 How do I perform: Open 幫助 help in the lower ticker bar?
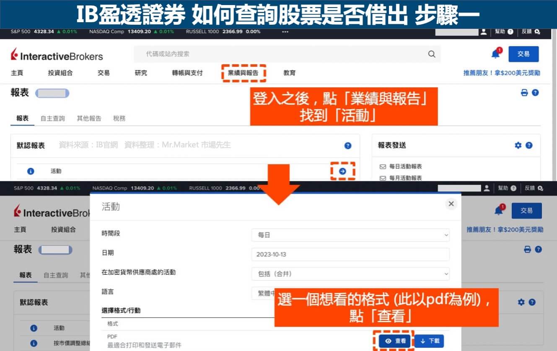(507, 188)
